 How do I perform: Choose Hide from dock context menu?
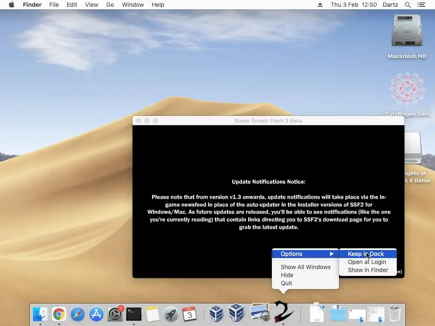(x=305, y=275)
